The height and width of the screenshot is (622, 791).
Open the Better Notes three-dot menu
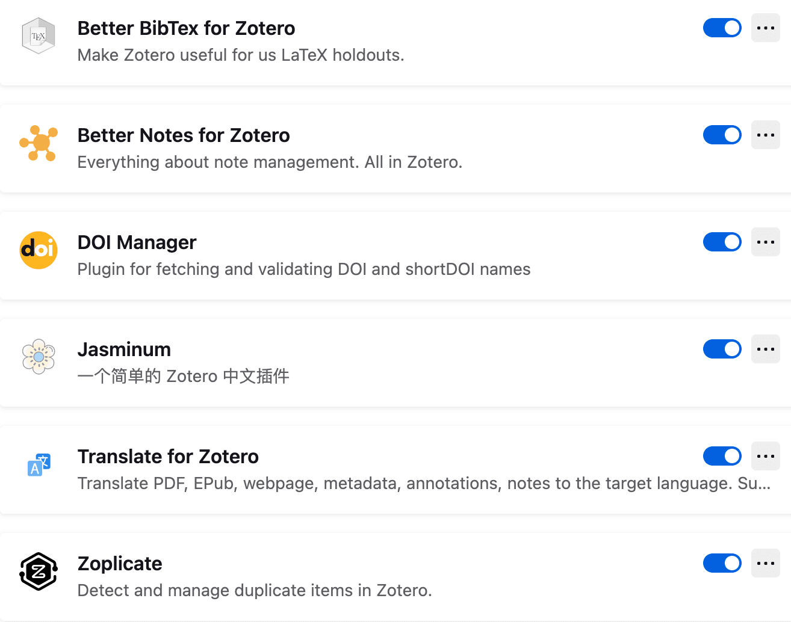pyautogui.click(x=766, y=135)
